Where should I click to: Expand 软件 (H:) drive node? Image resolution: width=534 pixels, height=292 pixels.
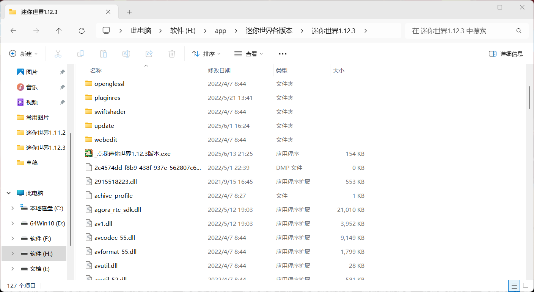13,253
